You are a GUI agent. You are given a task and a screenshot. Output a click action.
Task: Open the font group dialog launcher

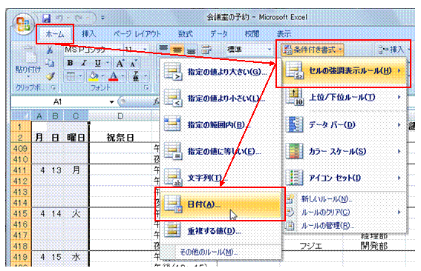(146, 87)
